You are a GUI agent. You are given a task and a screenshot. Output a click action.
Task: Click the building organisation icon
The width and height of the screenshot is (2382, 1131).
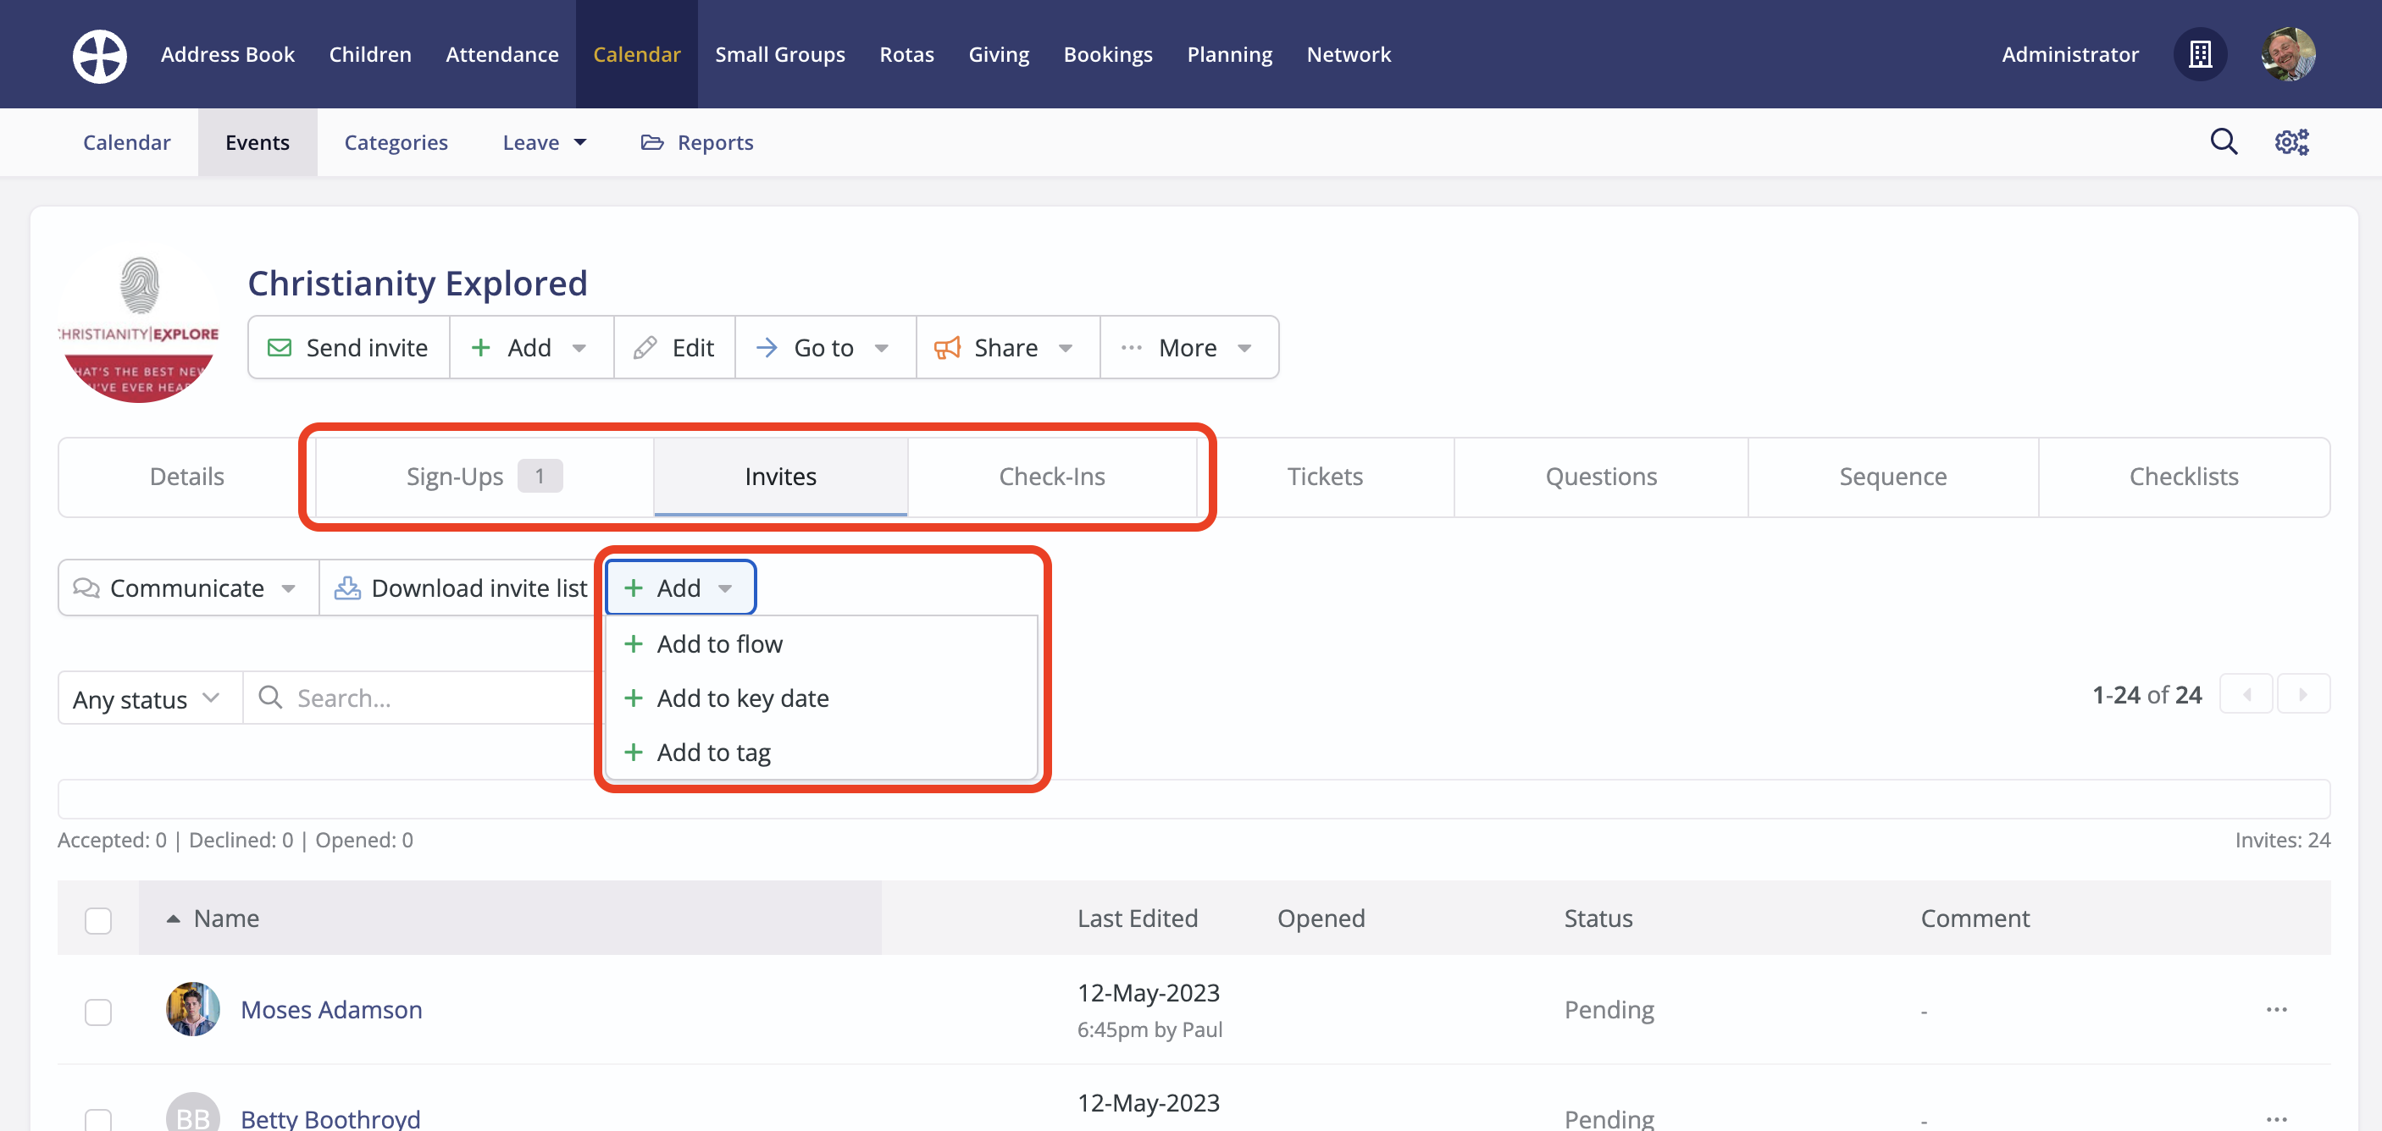[x=2200, y=54]
